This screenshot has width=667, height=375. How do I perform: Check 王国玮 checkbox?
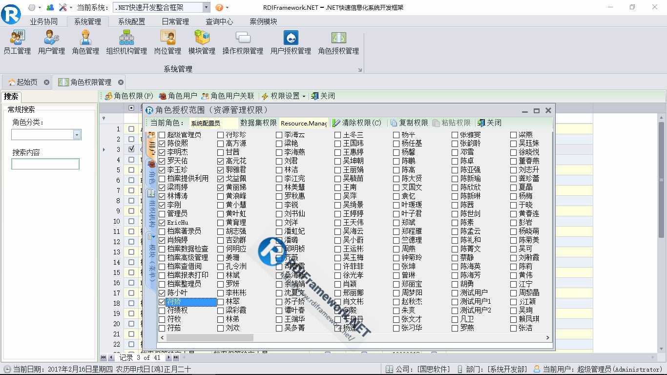pyautogui.click(x=338, y=144)
